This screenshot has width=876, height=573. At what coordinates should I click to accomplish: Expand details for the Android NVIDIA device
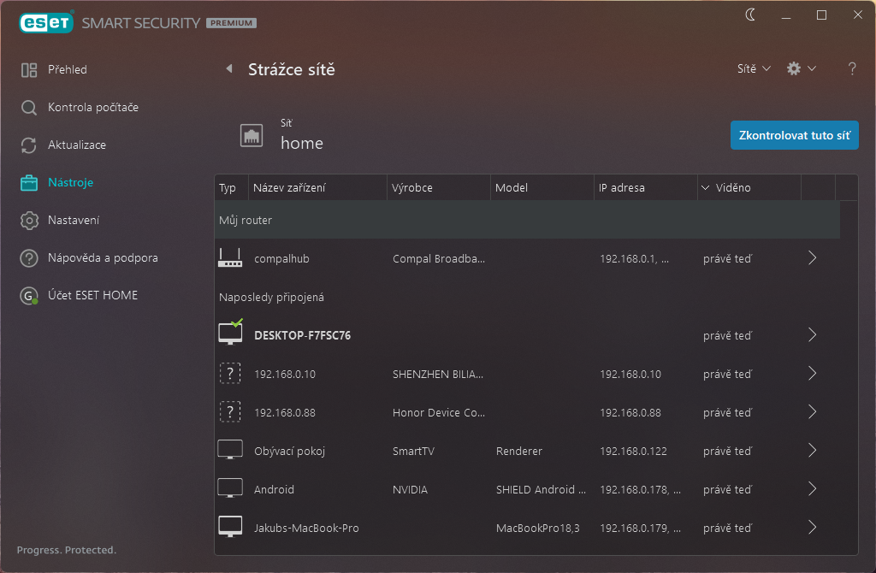tap(812, 489)
